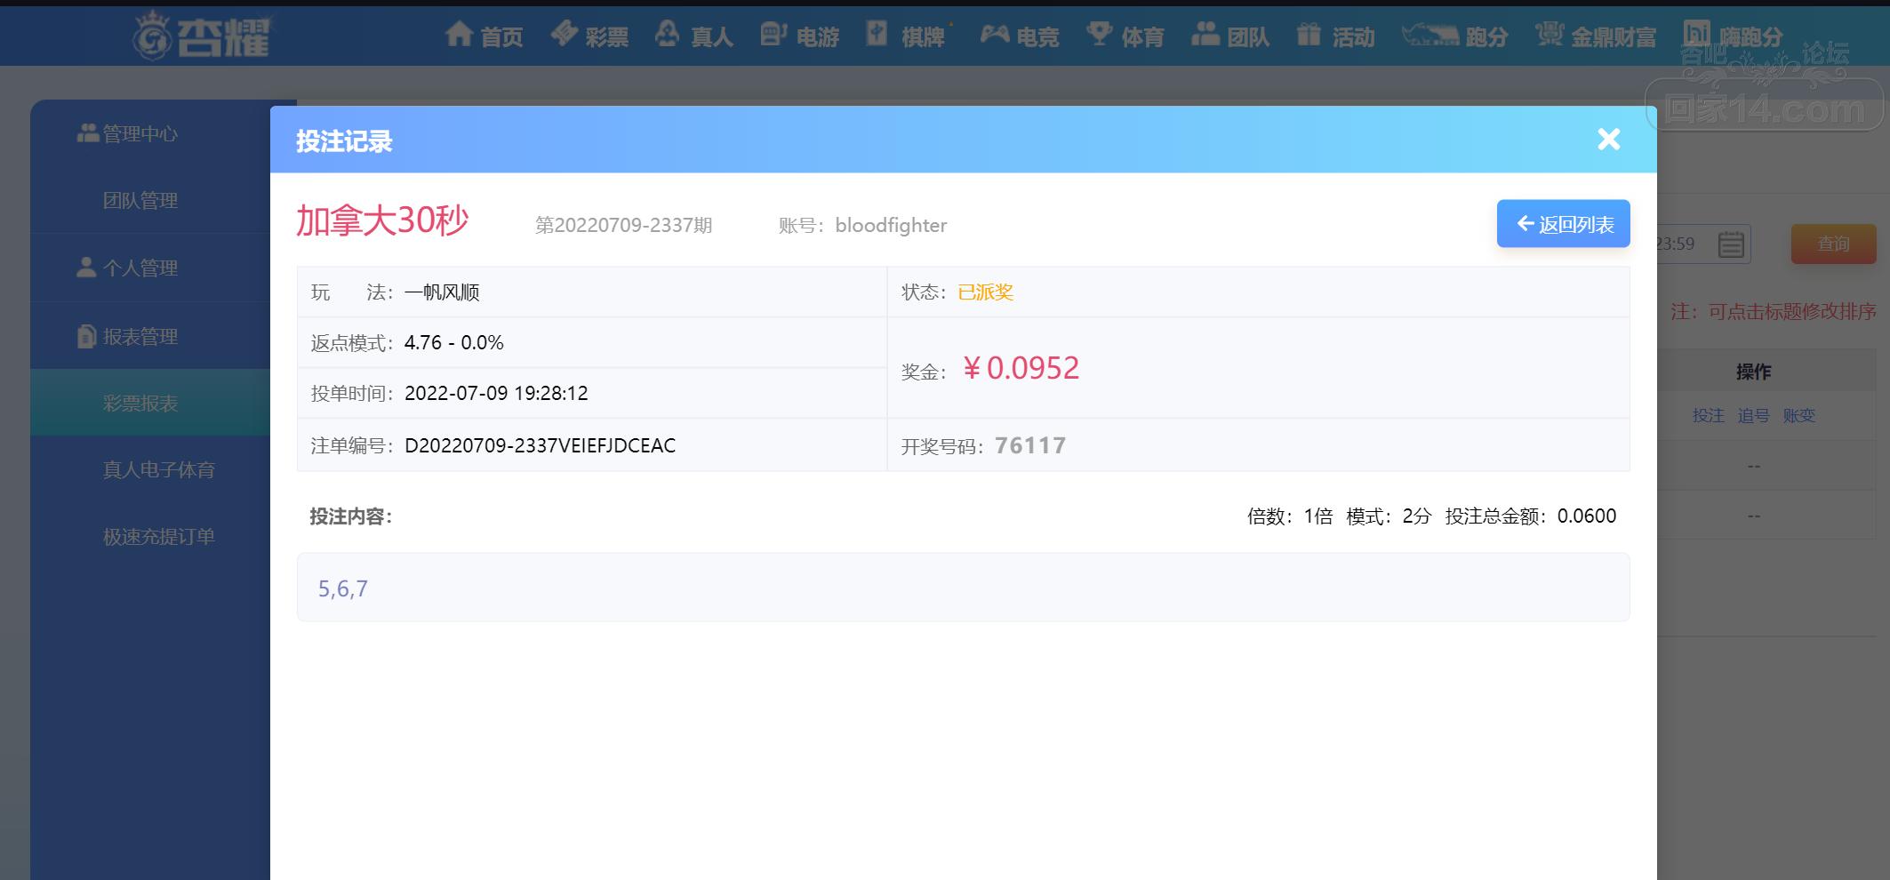Expand 个人管理 sidebar section
This screenshot has height=880, width=1890.
coord(140,268)
